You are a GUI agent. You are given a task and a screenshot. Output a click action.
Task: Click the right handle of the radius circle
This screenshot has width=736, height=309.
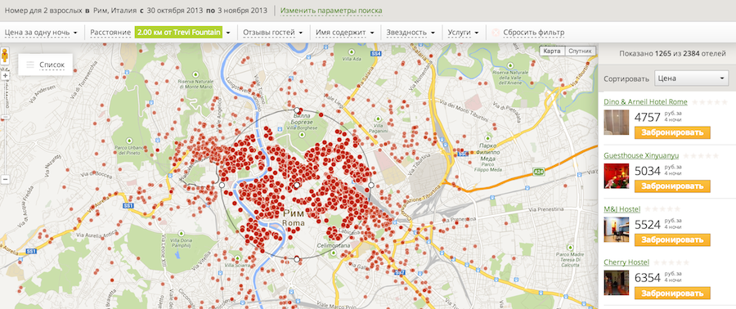370,186
